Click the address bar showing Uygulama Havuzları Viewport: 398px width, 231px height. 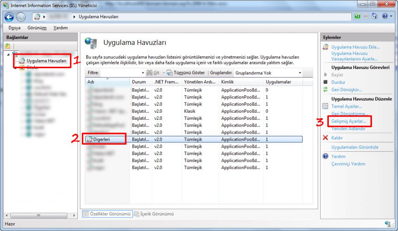click(192, 17)
